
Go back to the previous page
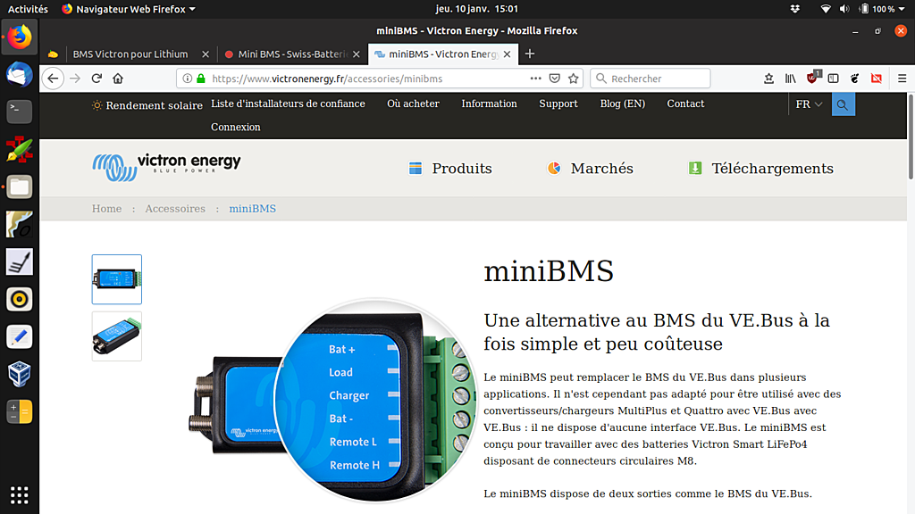pos(53,79)
